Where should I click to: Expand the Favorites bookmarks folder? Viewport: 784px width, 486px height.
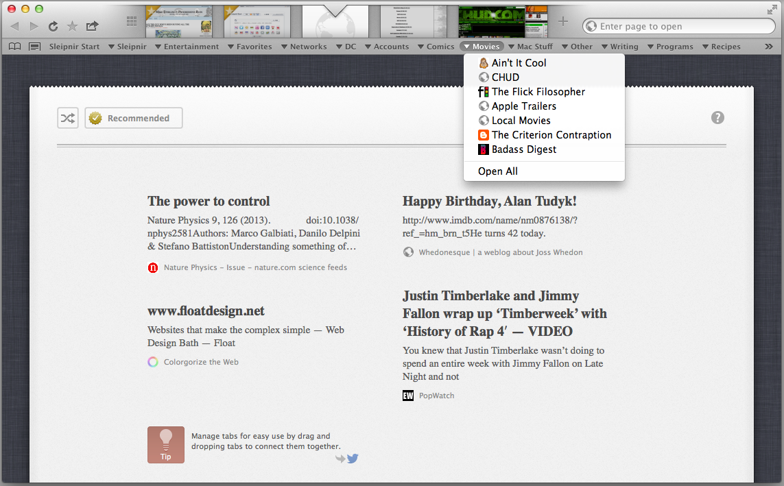point(250,47)
